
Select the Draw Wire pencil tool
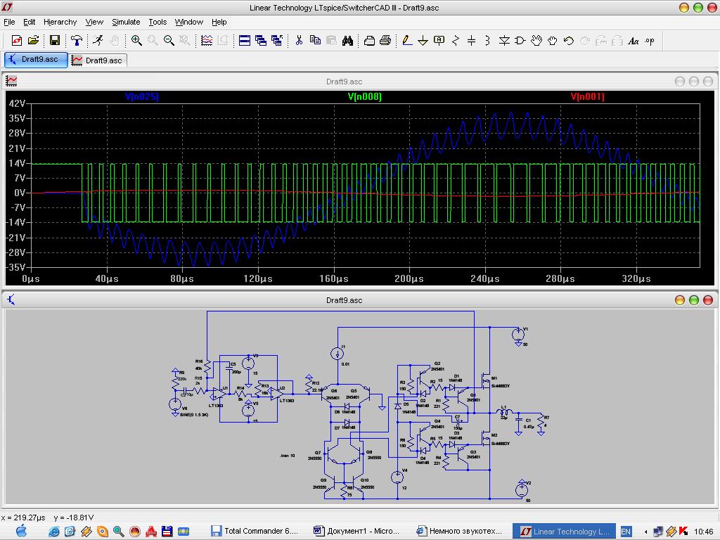click(407, 41)
